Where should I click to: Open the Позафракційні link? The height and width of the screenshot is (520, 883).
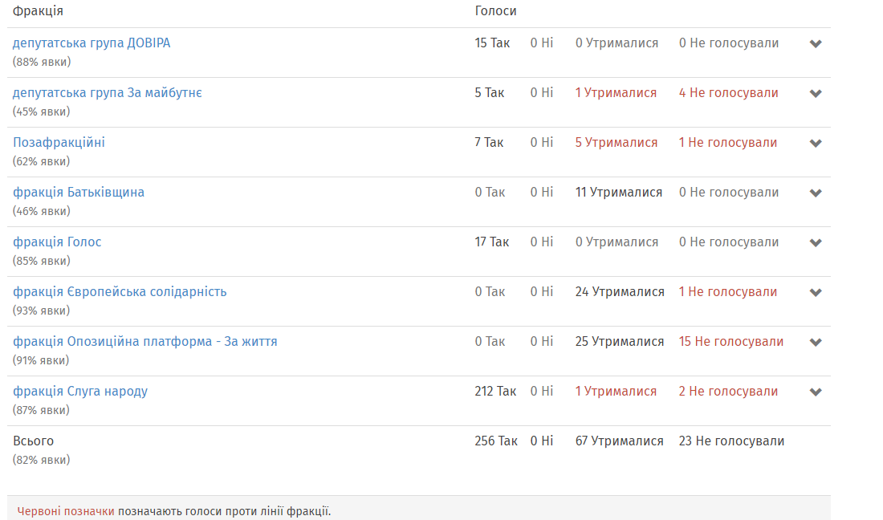[59, 143]
